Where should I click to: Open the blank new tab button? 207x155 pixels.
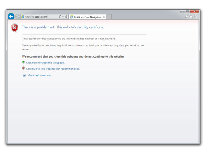[109, 17]
